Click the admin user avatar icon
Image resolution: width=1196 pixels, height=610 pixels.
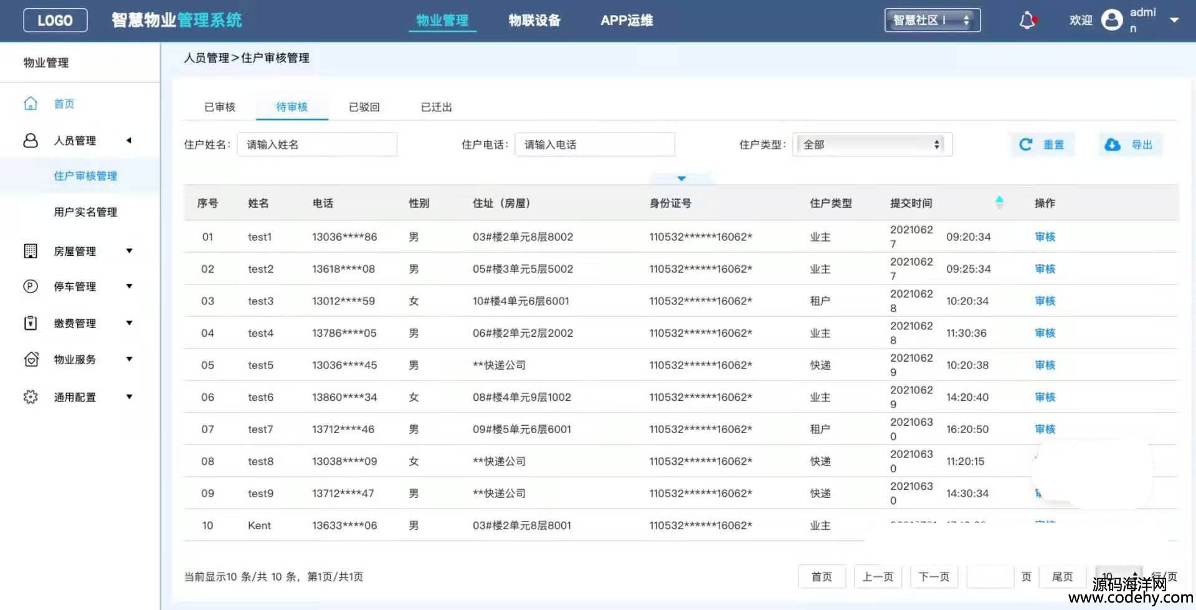click(1112, 20)
